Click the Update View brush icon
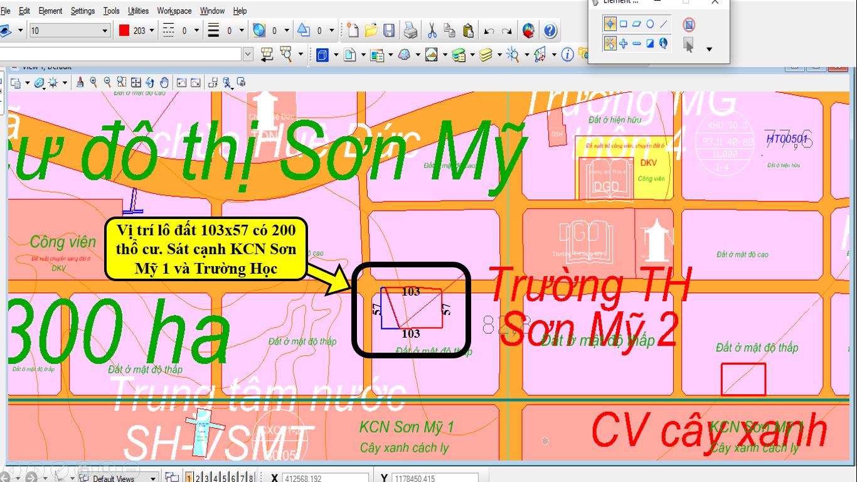 tap(80, 82)
